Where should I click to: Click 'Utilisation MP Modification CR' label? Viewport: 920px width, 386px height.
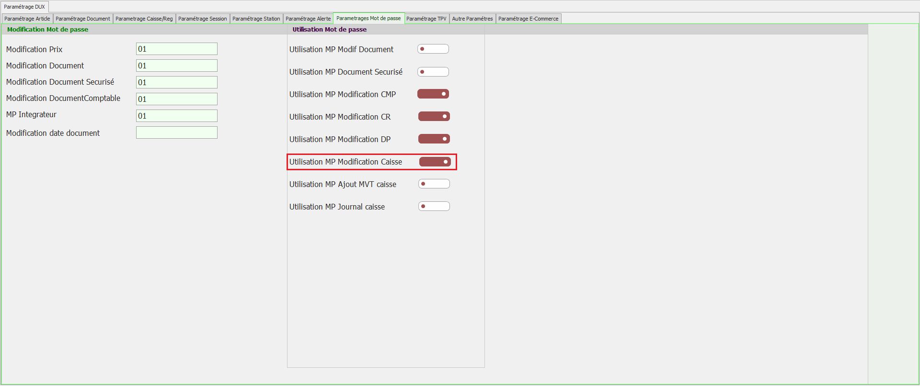tap(340, 117)
